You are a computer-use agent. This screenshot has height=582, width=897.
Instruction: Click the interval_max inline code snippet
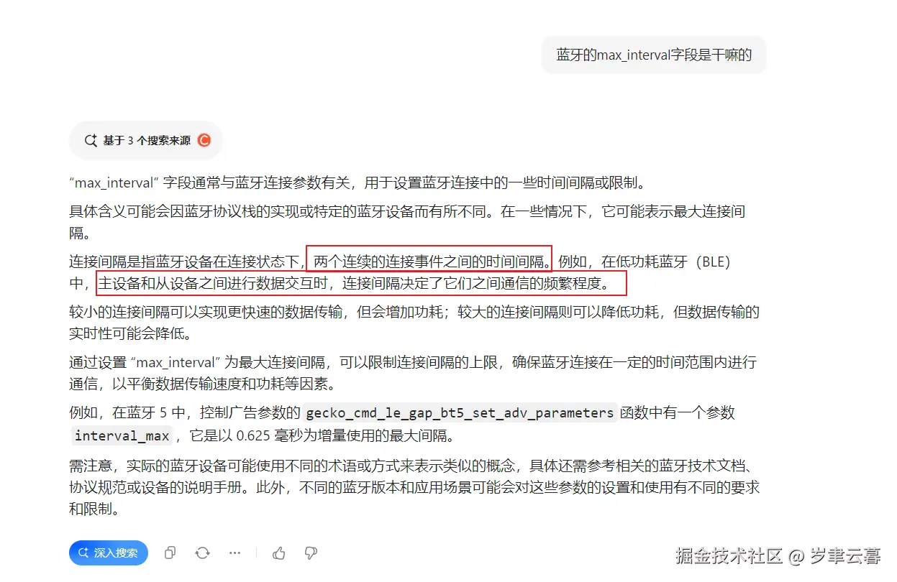coord(122,435)
